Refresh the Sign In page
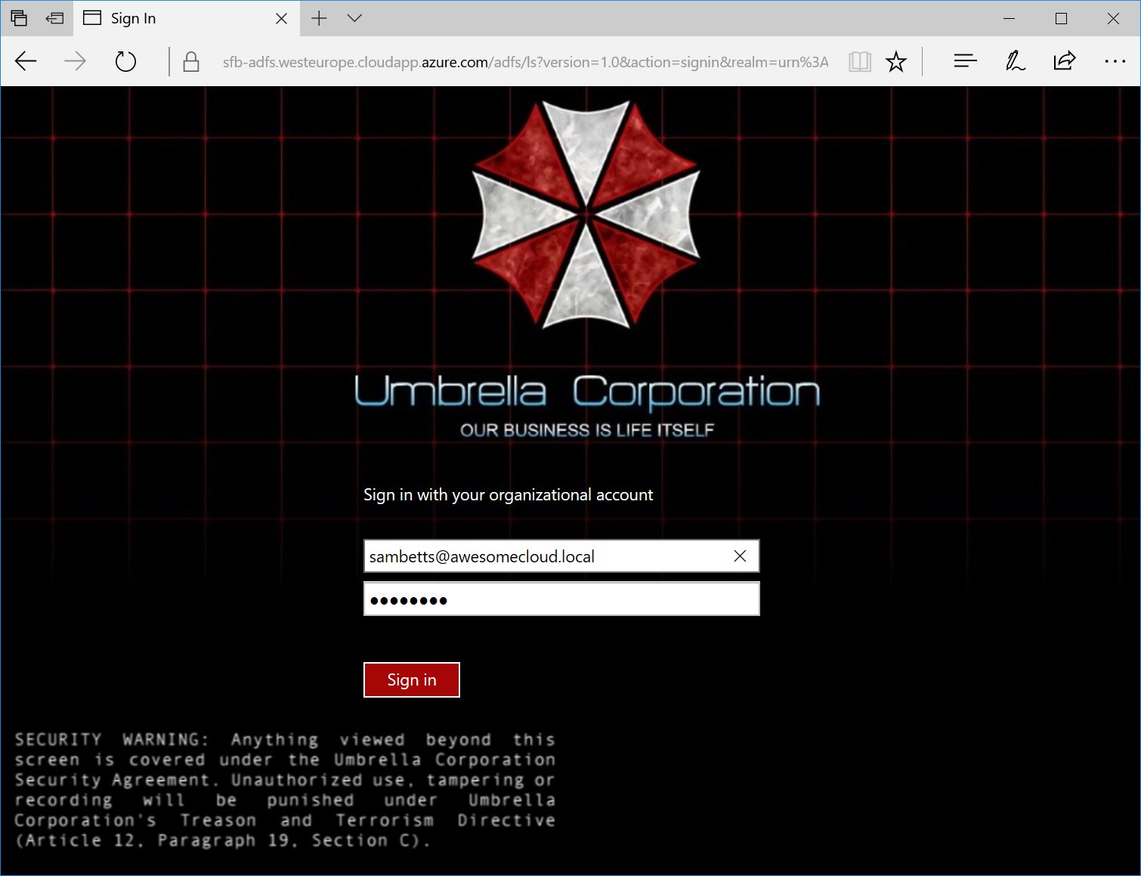1141x876 pixels. [x=125, y=61]
